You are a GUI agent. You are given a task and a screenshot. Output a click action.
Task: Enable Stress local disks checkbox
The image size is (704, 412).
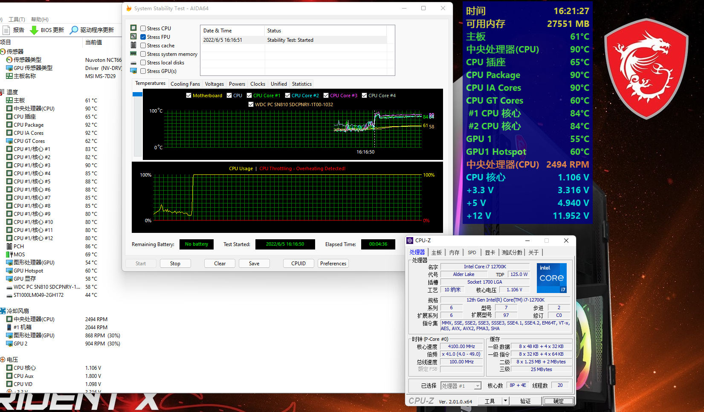click(143, 62)
